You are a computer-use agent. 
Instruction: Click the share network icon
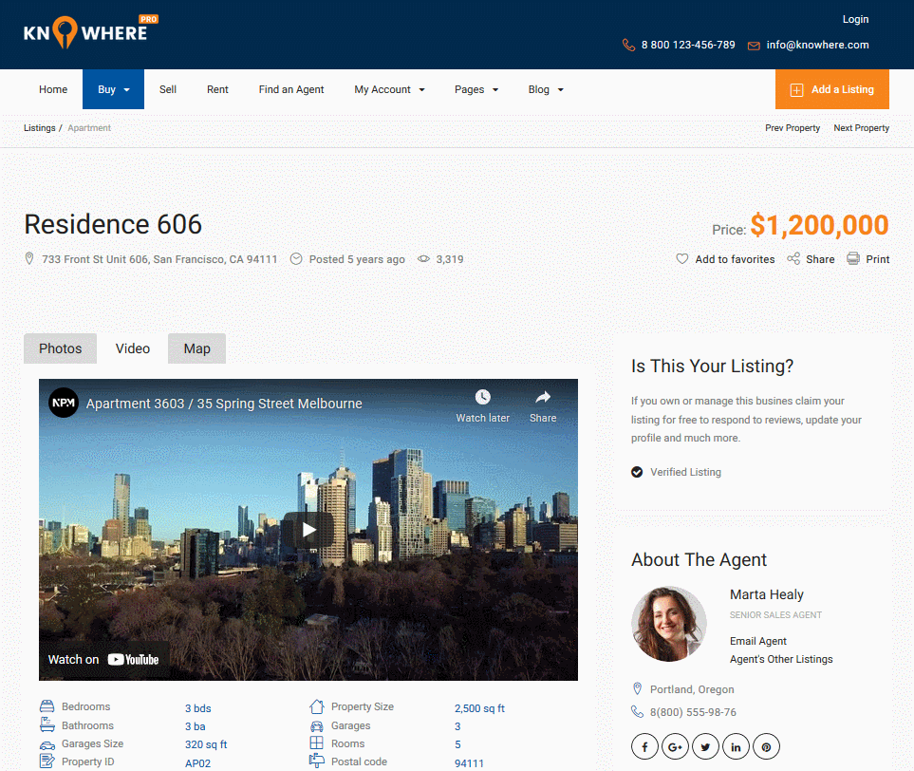(x=793, y=258)
